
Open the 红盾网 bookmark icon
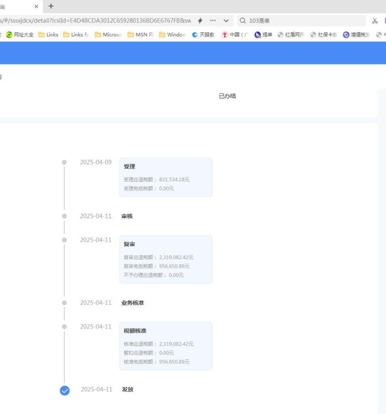click(x=279, y=34)
